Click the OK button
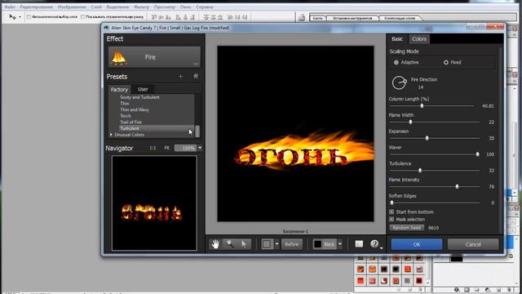 (x=417, y=244)
